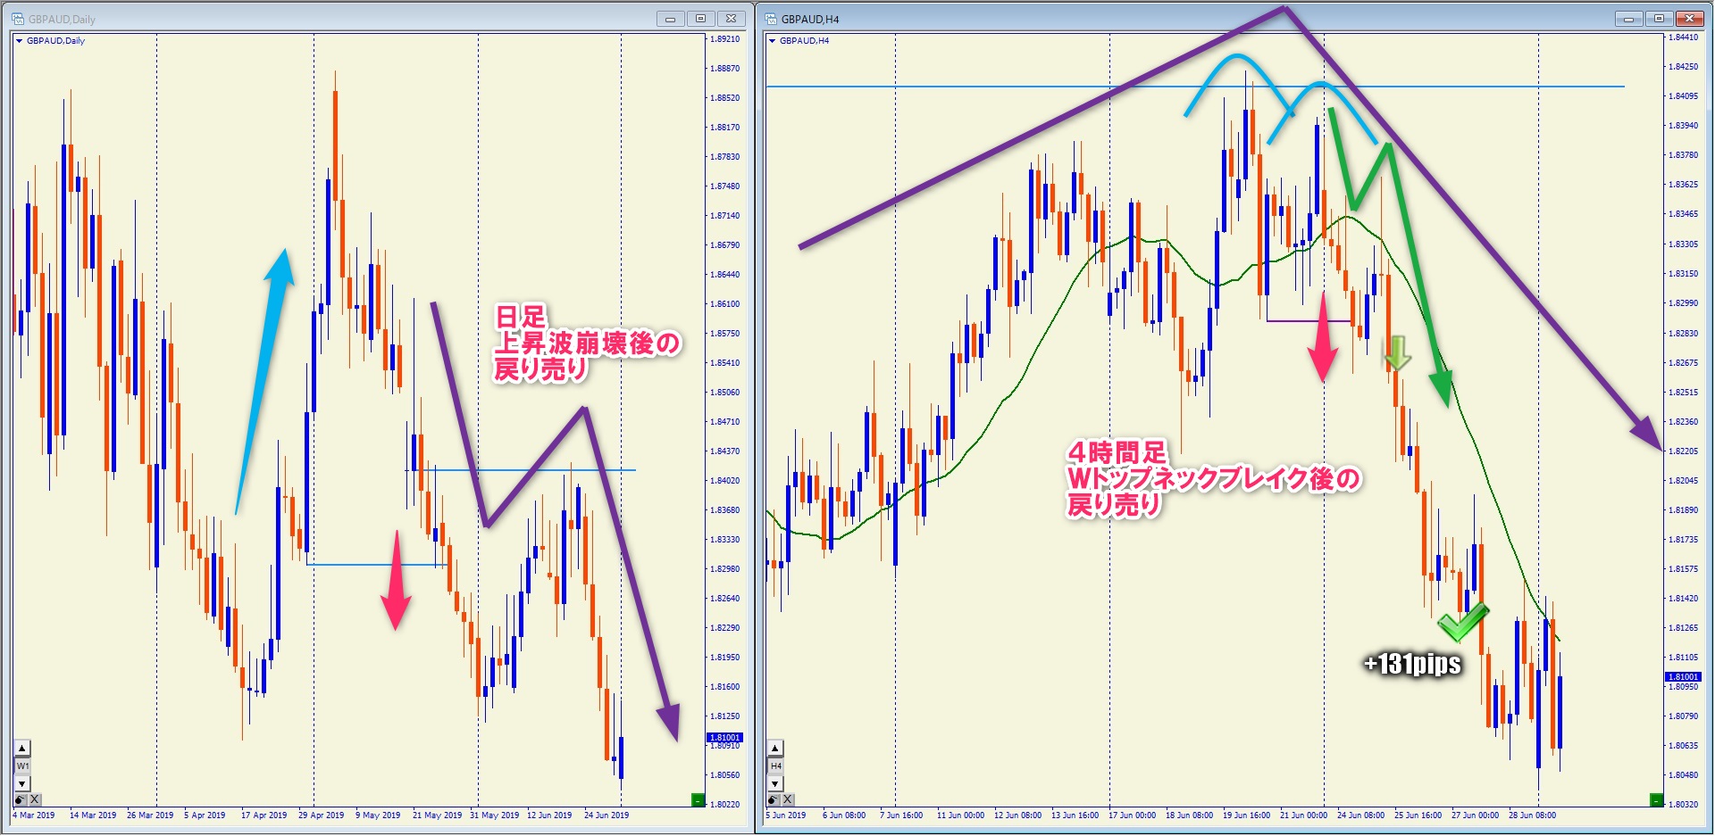The height and width of the screenshot is (836, 1715).
Task: Close the GBPAUD,Daily window
Action: coord(731,19)
